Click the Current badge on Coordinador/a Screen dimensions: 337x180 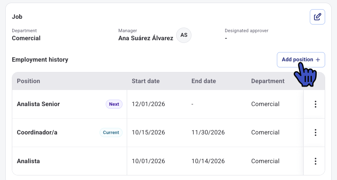[111, 133]
